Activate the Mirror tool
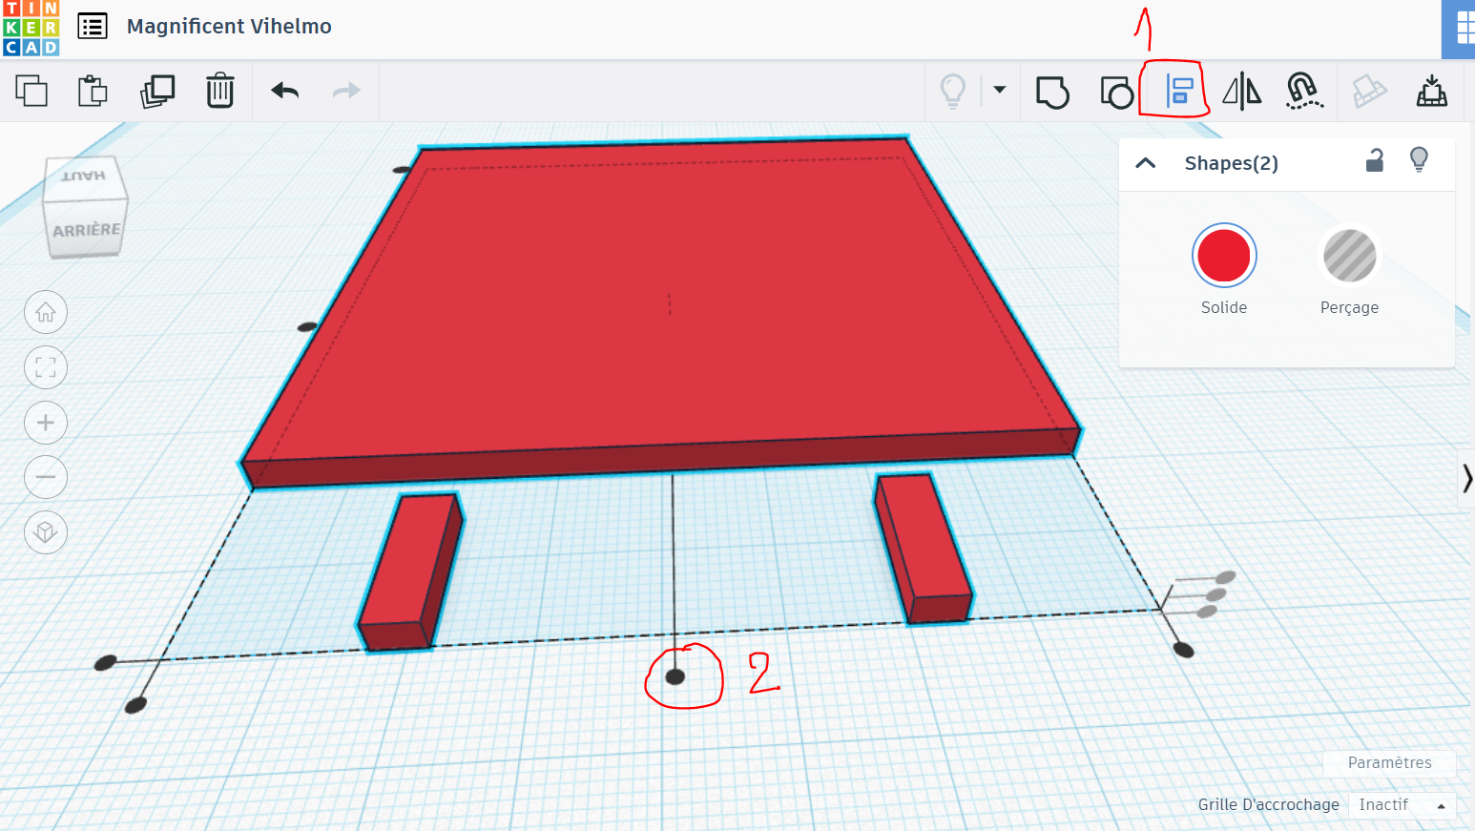The width and height of the screenshot is (1475, 831). pos(1241,92)
